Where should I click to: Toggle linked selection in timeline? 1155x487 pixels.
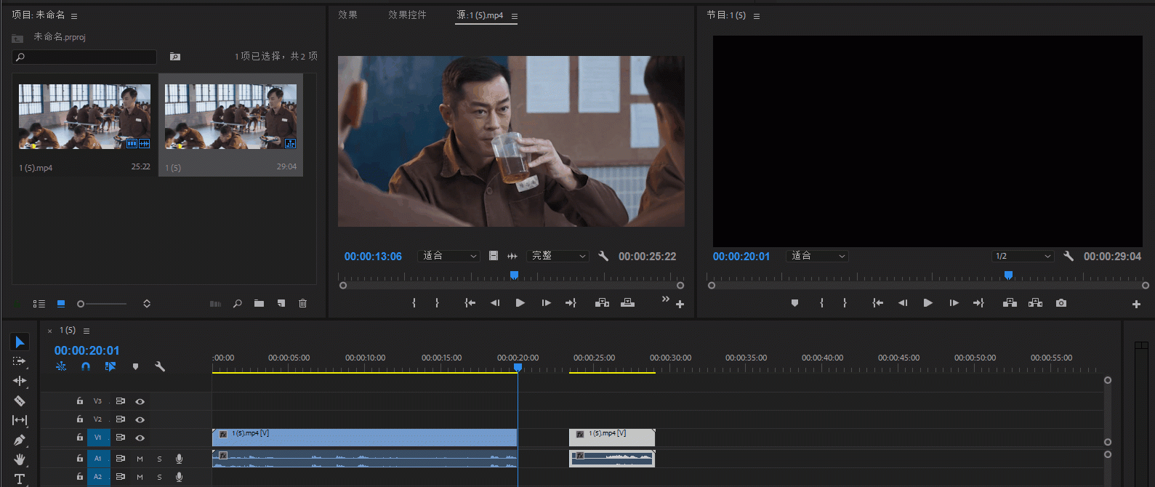click(x=110, y=366)
